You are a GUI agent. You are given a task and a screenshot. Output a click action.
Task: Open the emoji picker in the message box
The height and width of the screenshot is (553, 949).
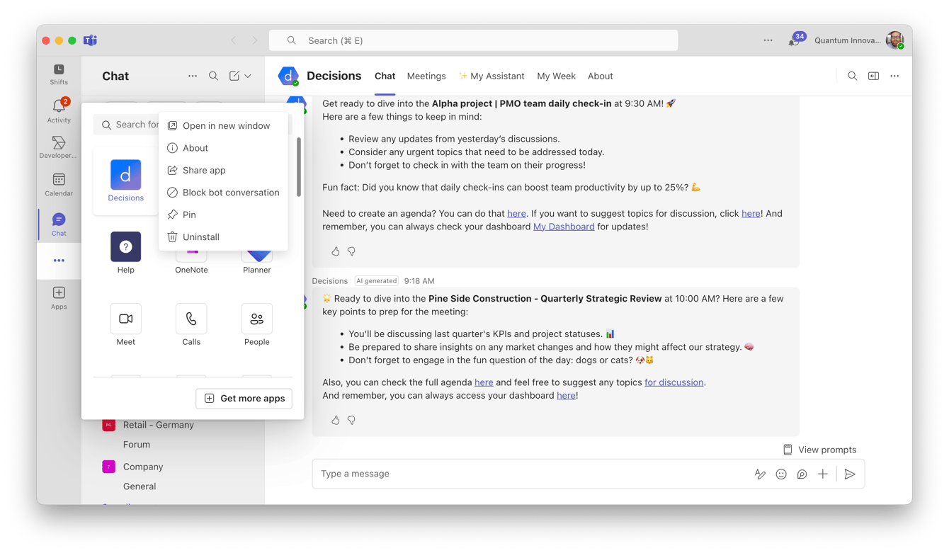click(x=780, y=474)
